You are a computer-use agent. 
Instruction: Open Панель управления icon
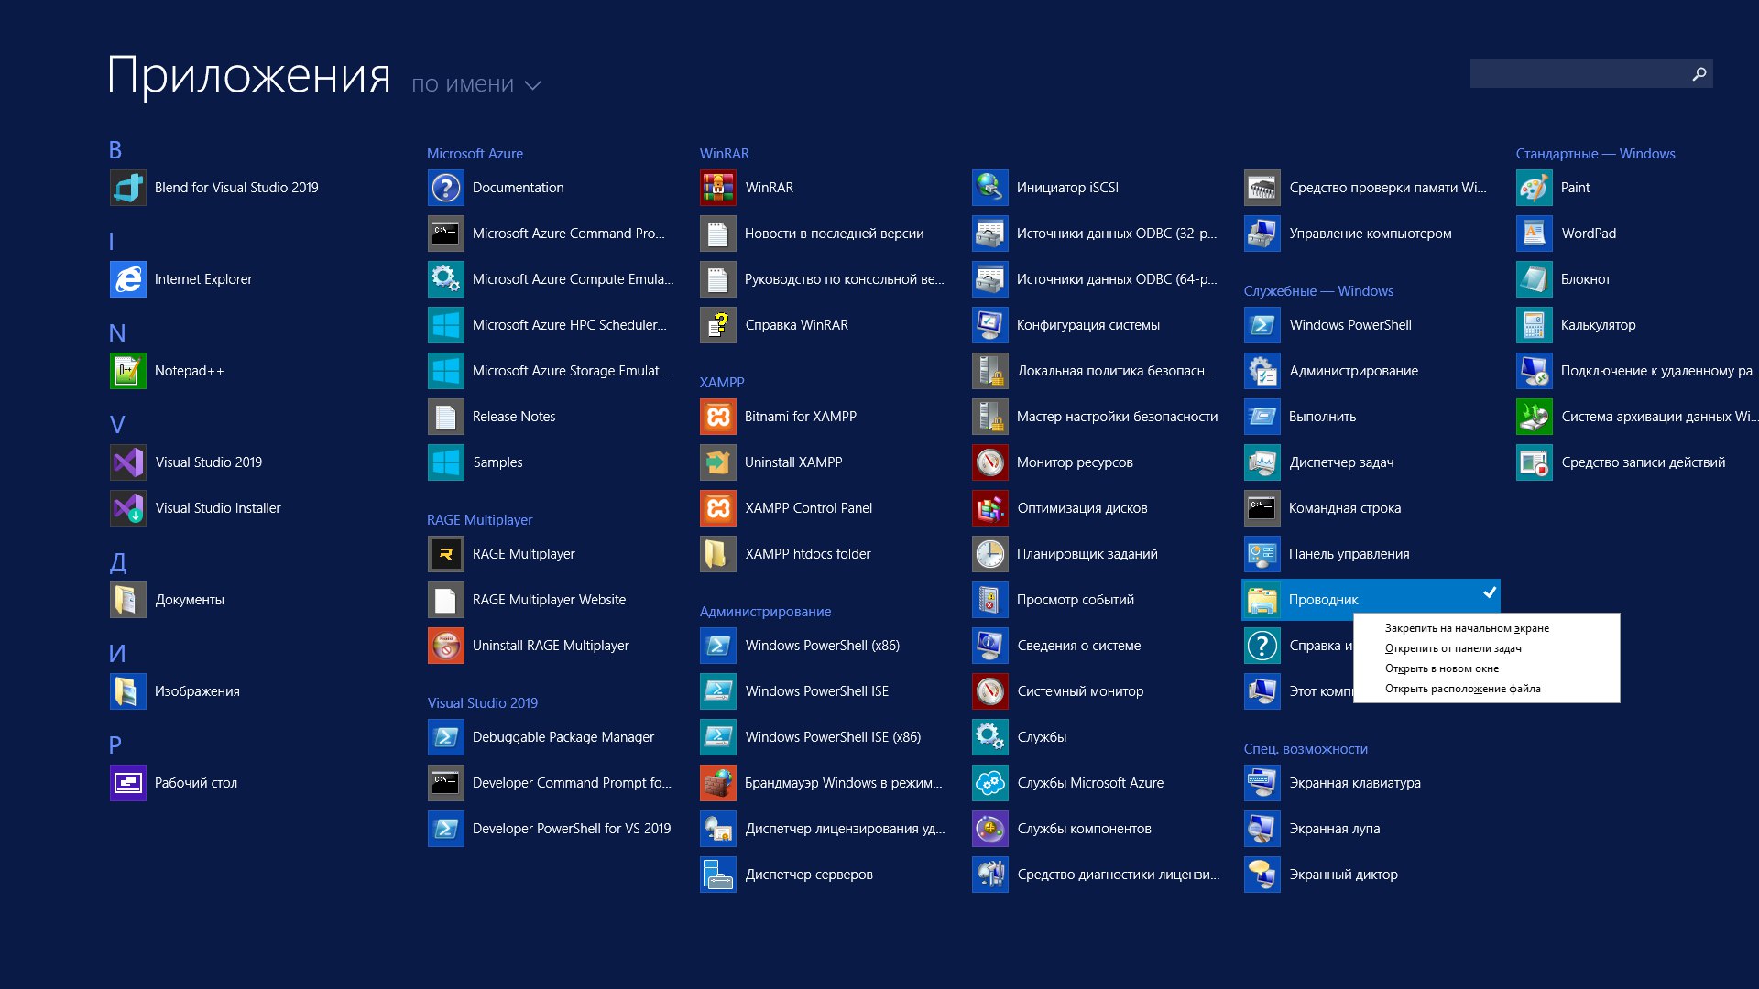[1262, 554]
